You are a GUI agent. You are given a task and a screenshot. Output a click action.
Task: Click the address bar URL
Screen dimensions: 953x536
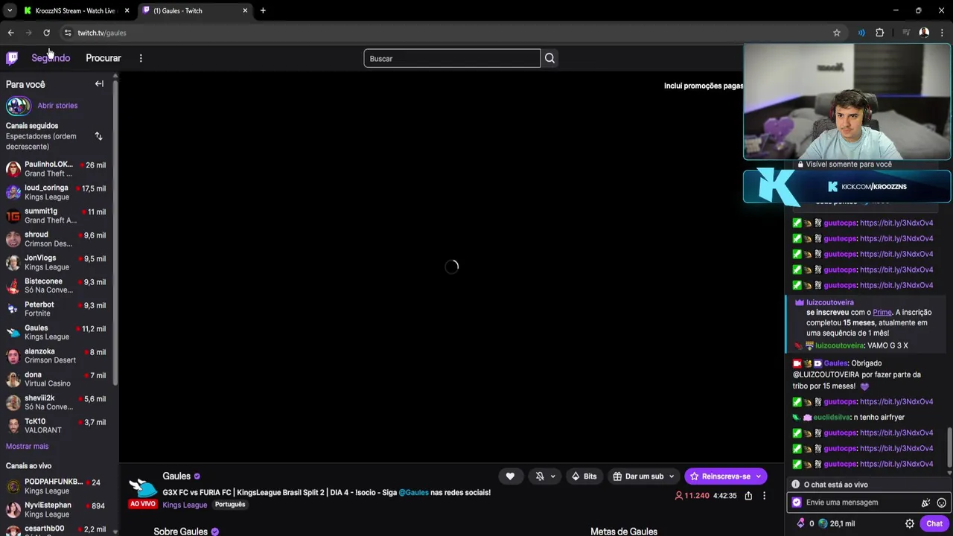point(102,33)
